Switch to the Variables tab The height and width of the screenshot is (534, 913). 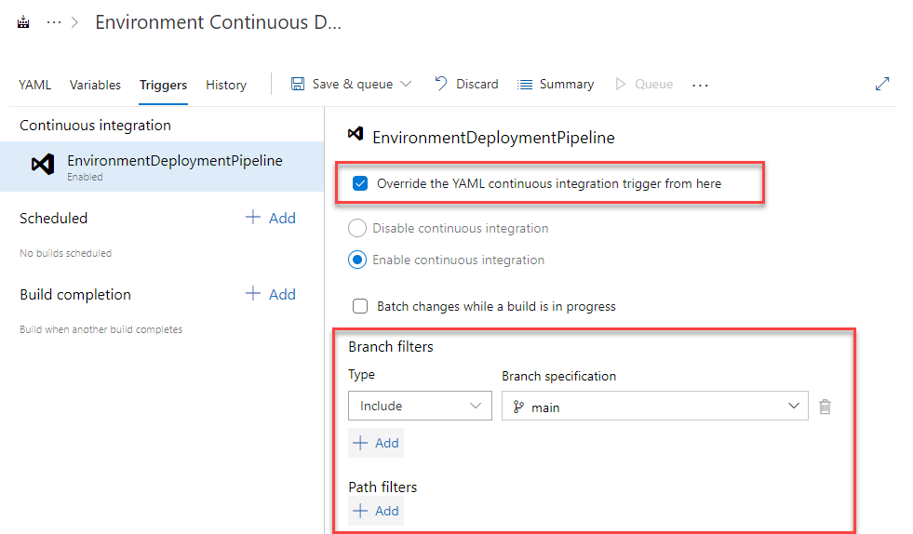95,85
